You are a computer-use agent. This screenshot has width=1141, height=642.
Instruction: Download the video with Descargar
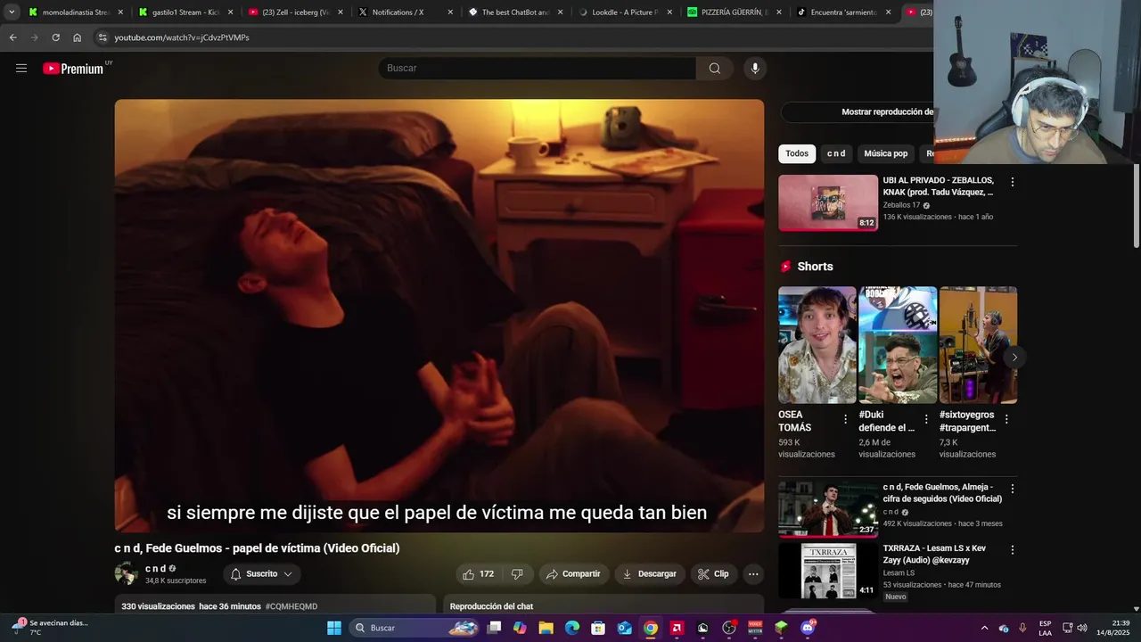649,574
